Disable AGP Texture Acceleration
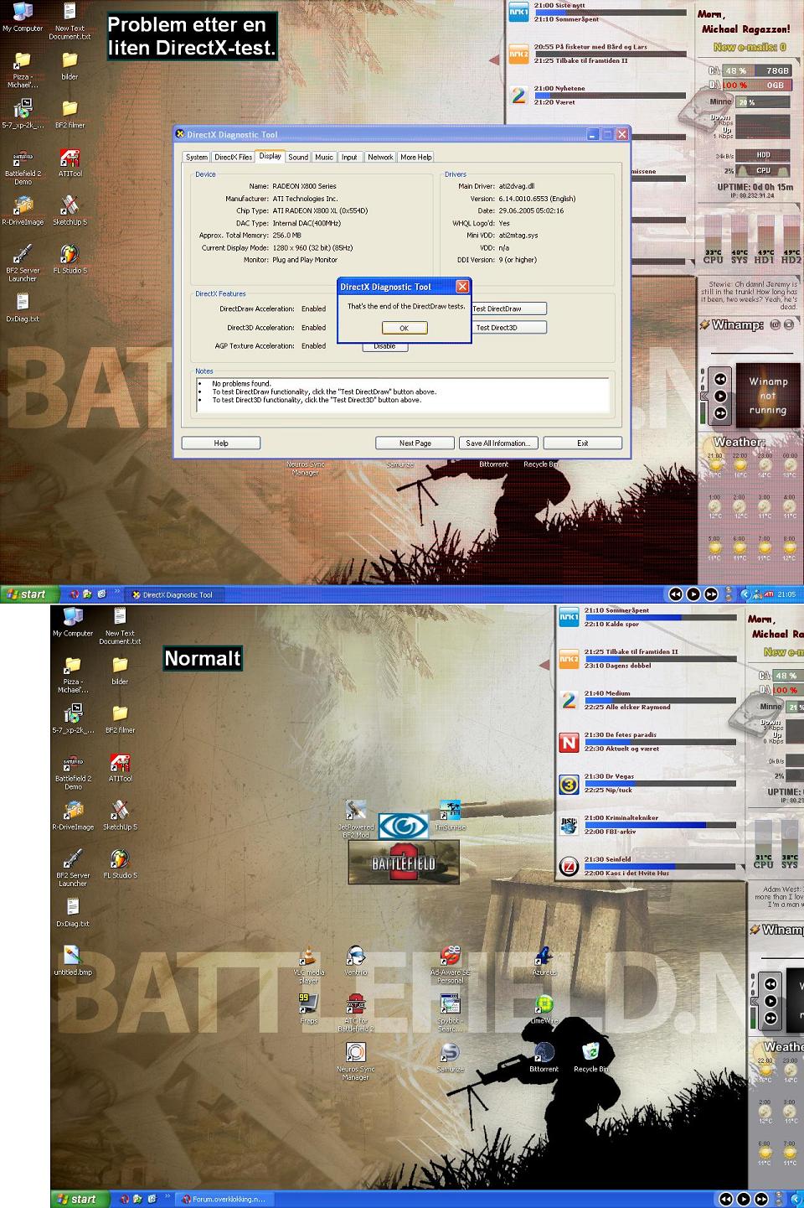This screenshot has height=1208, width=804. click(x=384, y=346)
